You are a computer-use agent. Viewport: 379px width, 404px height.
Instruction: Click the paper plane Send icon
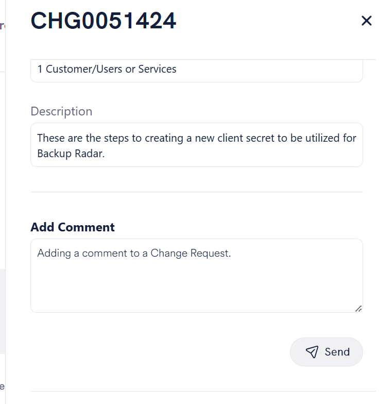coord(312,351)
